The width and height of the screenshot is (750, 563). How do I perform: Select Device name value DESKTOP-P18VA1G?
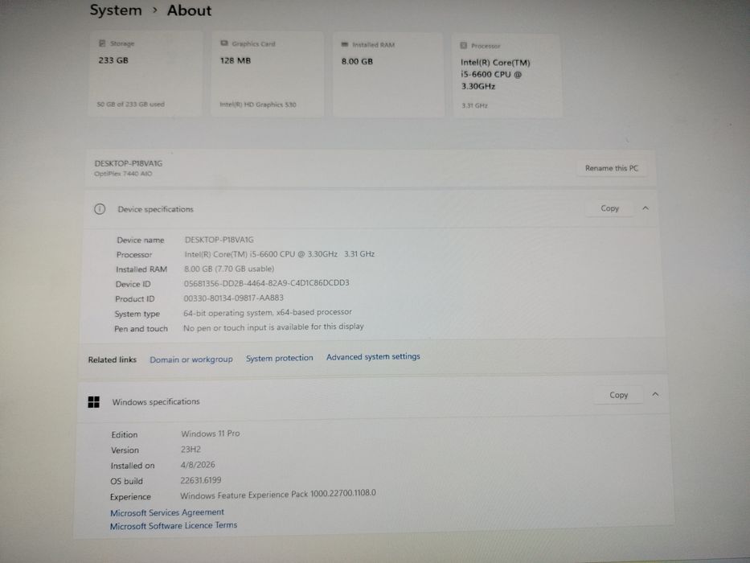click(x=219, y=240)
